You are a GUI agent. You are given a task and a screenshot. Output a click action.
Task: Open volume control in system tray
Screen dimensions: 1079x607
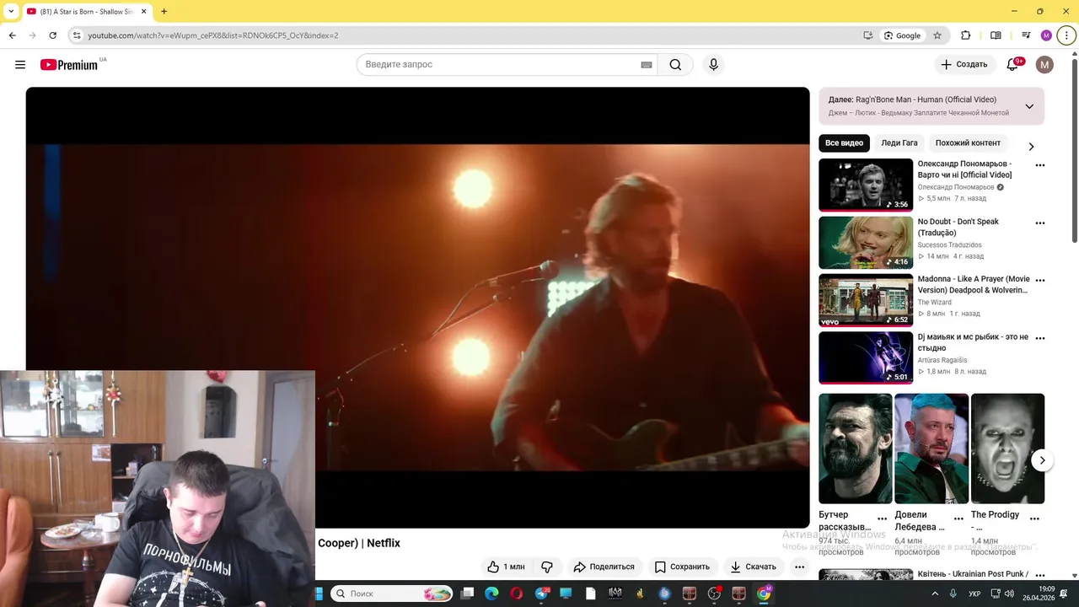[1009, 594]
